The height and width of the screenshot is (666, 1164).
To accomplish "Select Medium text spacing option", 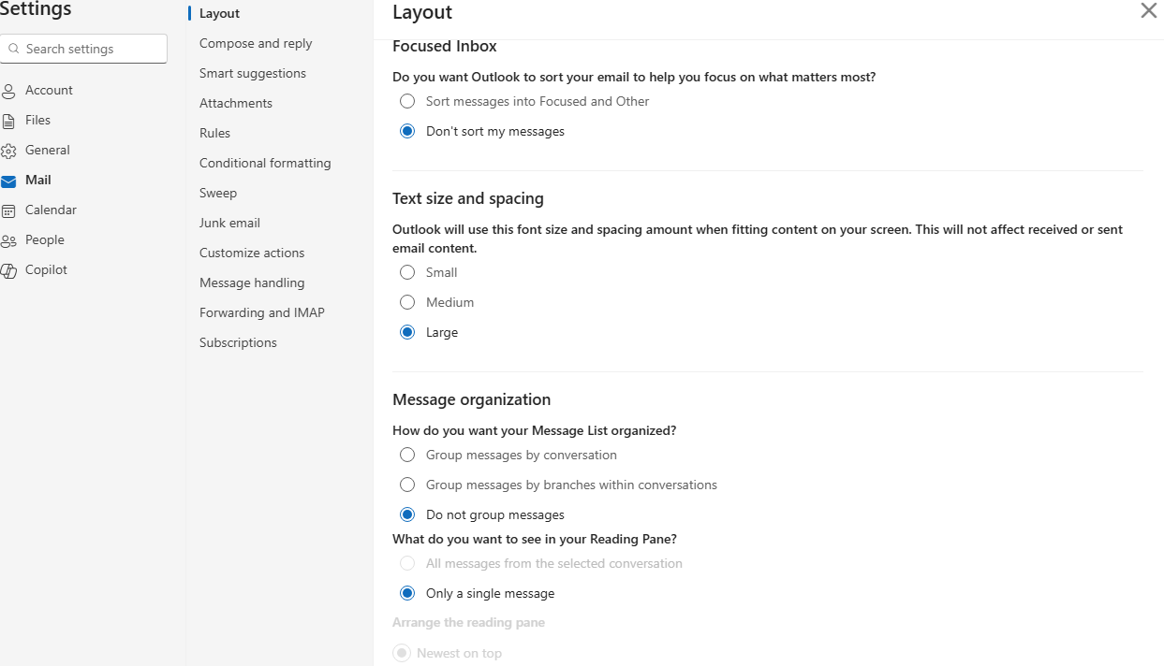I will click(x=406, y=302).
